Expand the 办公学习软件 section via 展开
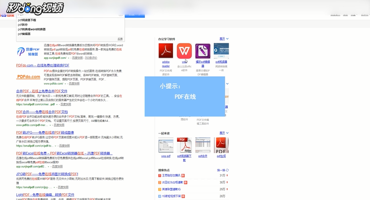The image size is (370, 200). (x=224, y=39)
